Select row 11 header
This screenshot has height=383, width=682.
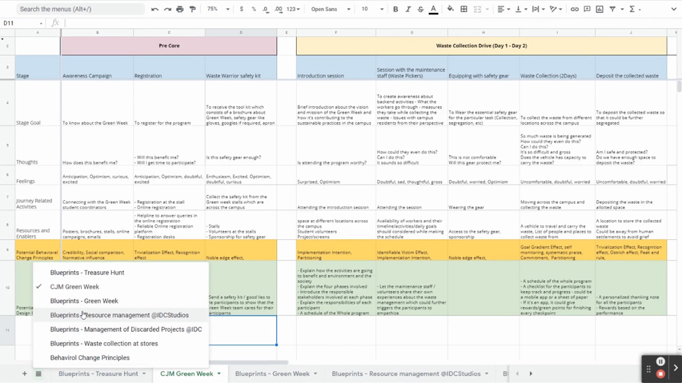point(8,331)
